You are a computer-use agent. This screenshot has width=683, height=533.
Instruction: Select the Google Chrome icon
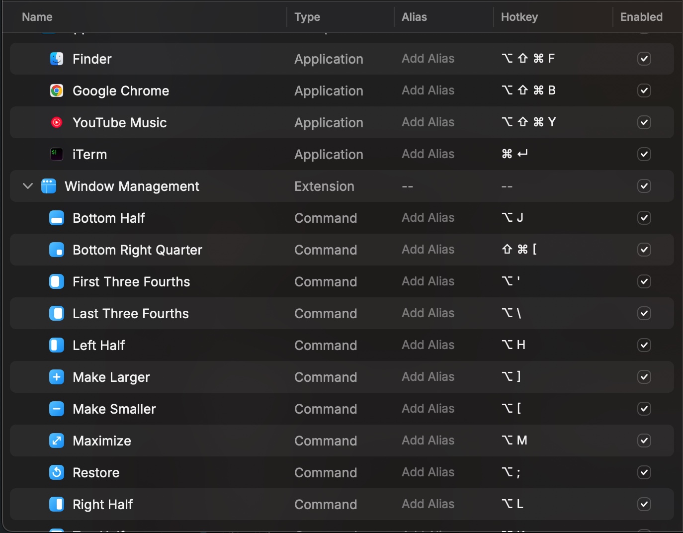tap(57, 90)
